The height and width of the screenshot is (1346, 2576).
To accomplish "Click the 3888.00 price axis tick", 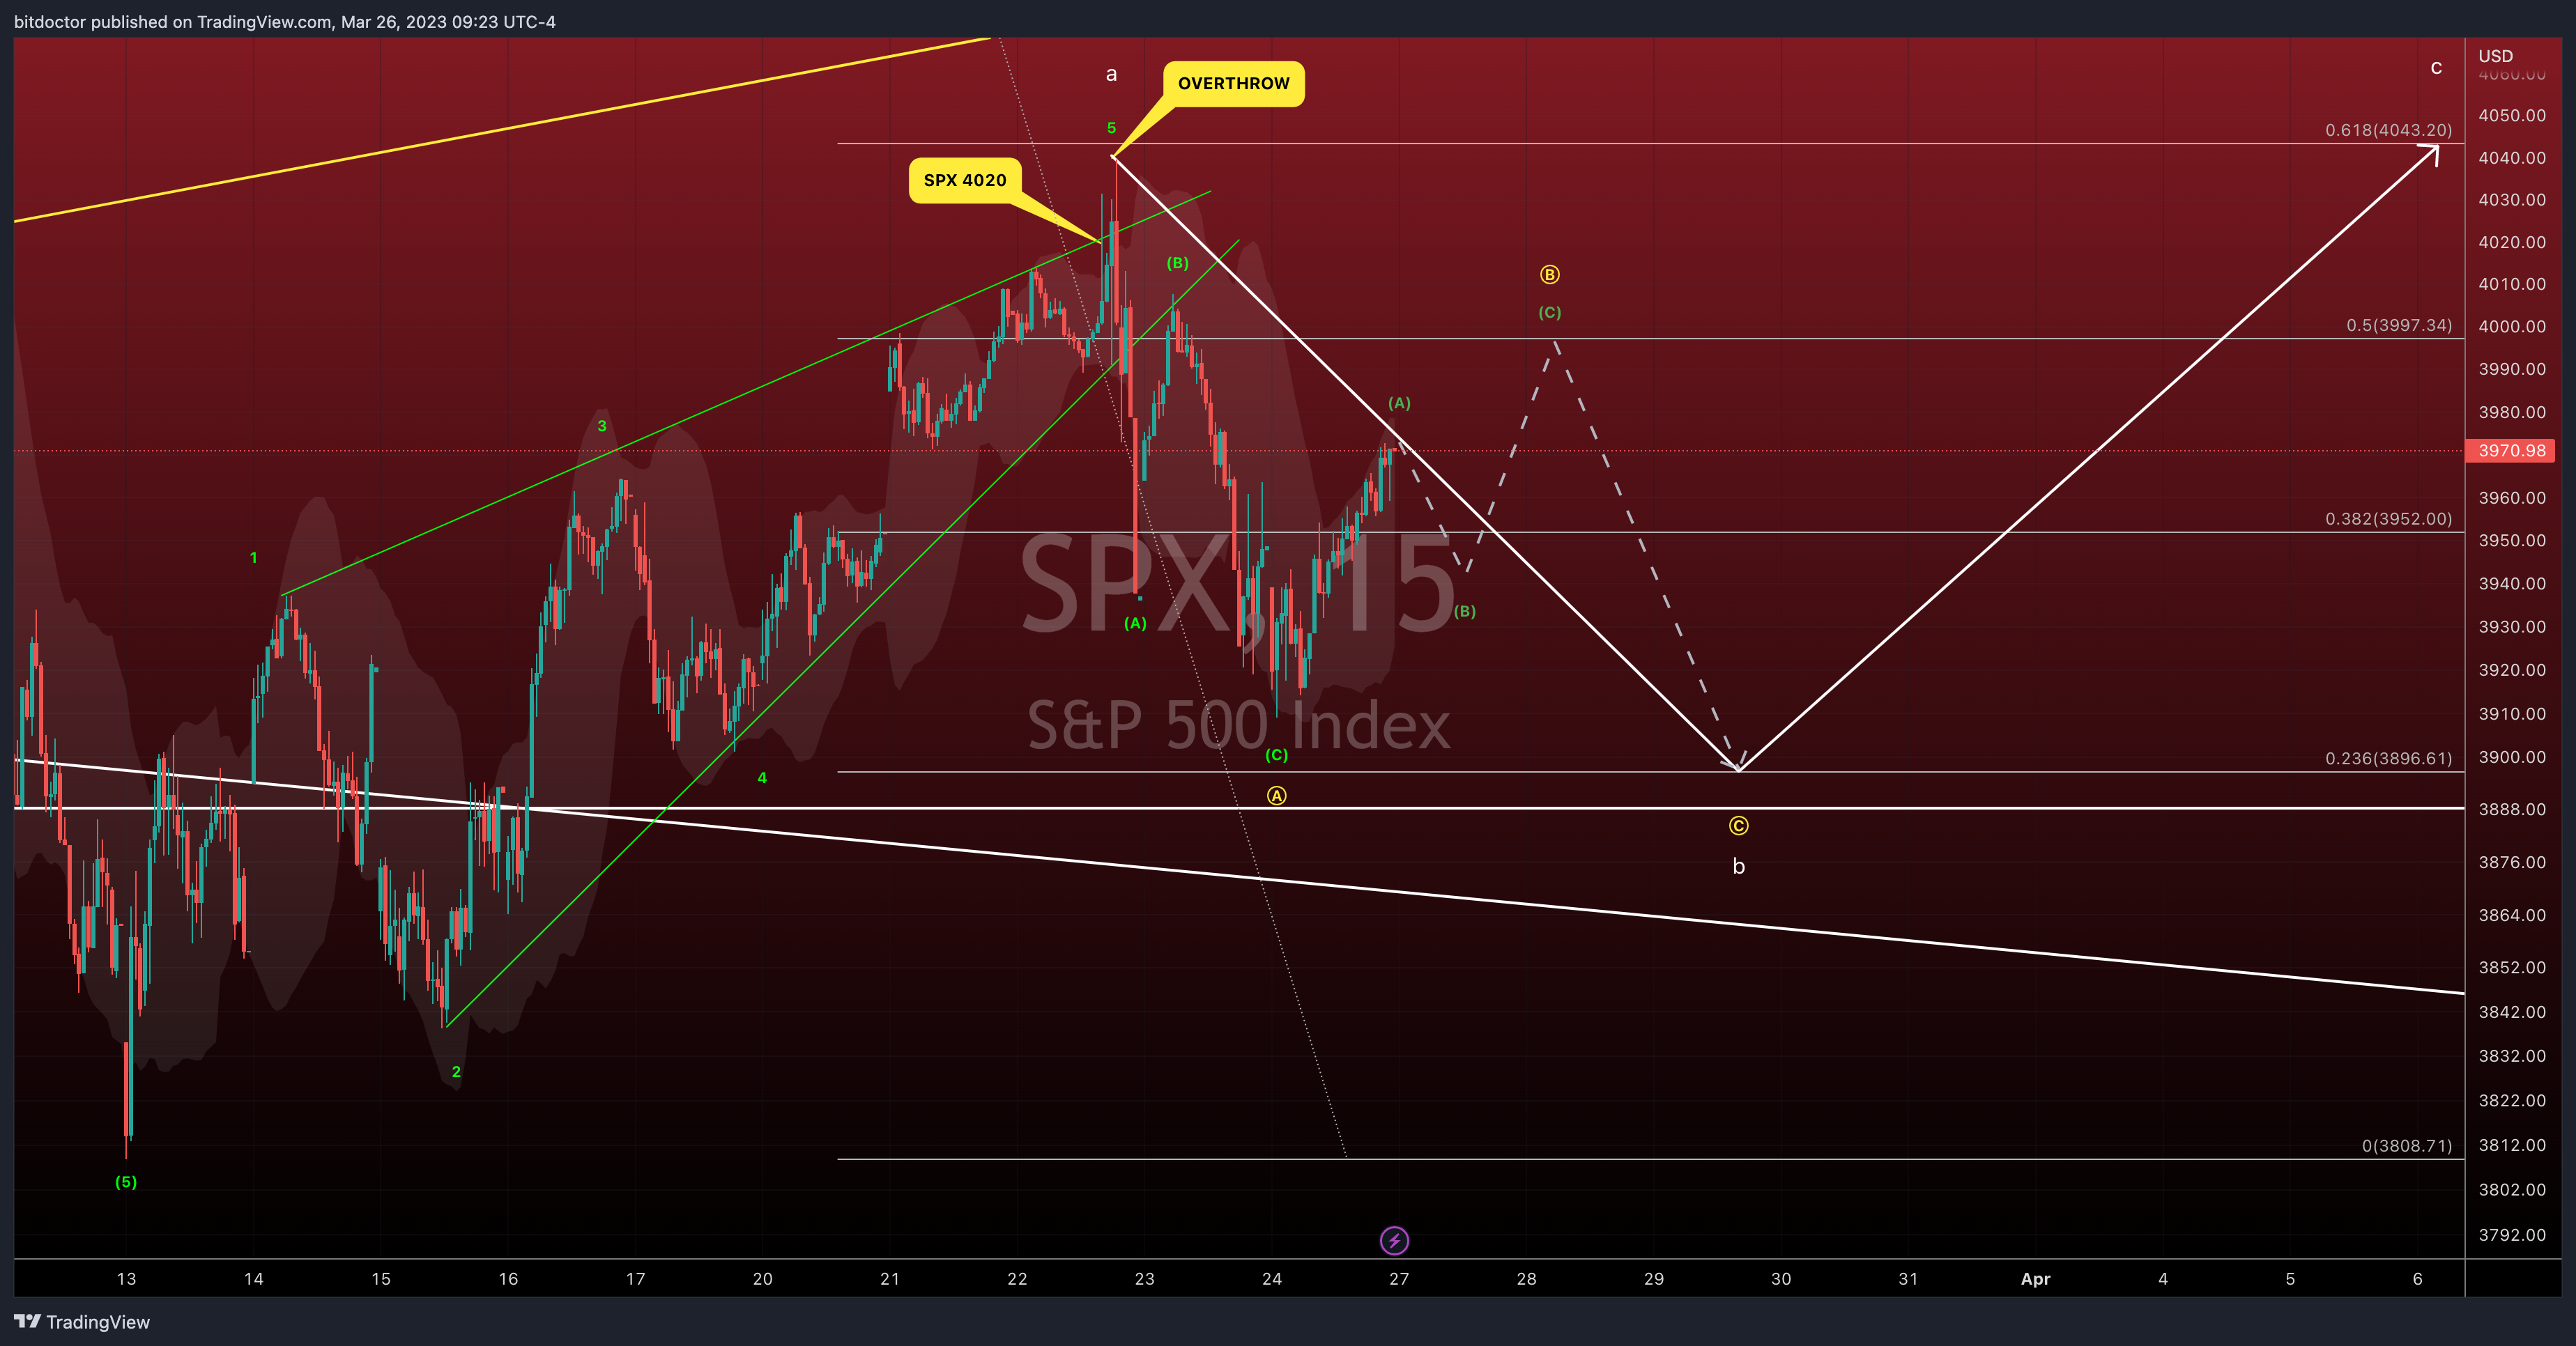I will click(2511, 810).
